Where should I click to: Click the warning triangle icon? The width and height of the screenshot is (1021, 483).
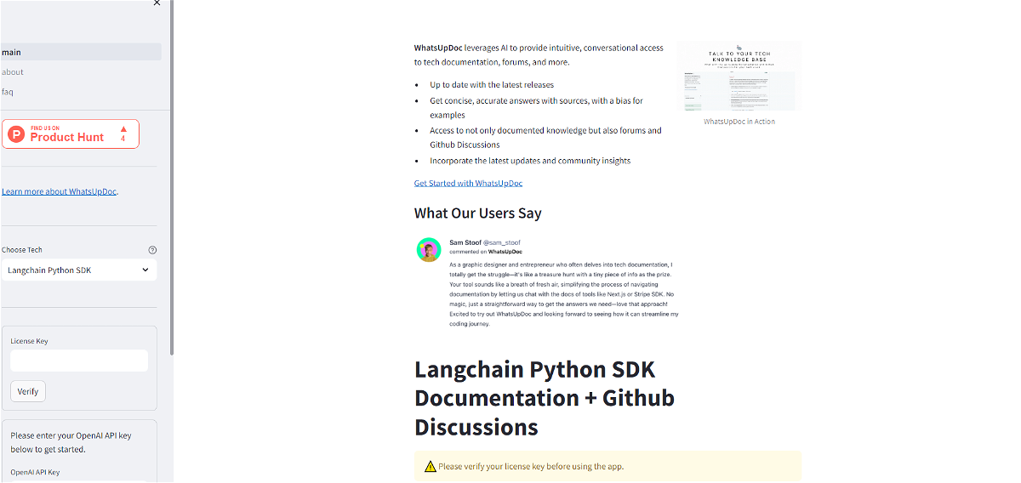(x=431, y=466)
